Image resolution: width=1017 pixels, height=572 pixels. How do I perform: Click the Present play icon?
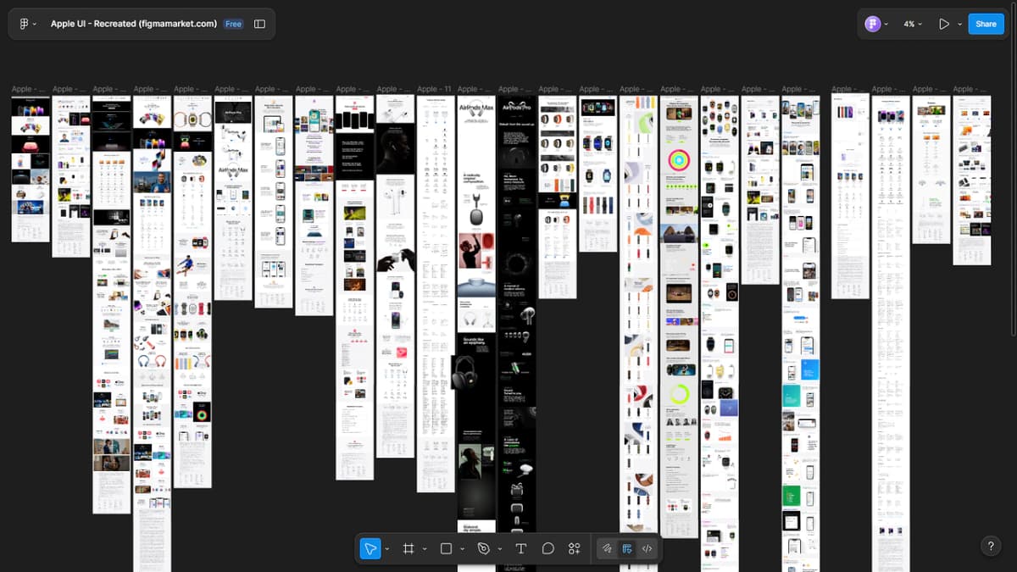click(943, 24)
